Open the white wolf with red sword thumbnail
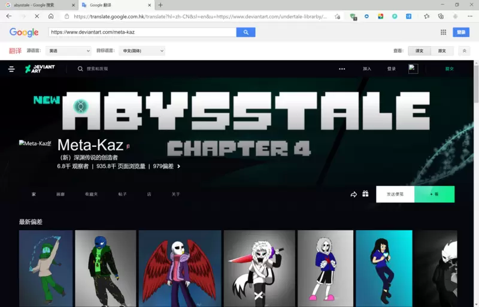This screenshot has width=479, height=307. (x=259, y=269)
